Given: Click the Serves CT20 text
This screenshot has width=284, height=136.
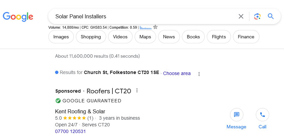Looking at the screenshot, I should [96, 125].
